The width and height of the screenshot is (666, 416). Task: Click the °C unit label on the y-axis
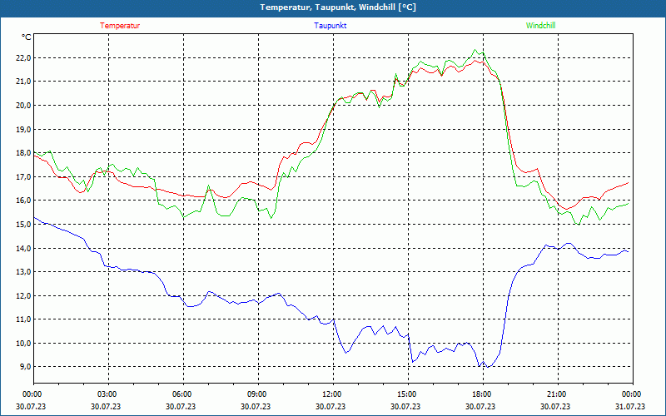coord(26,37)
